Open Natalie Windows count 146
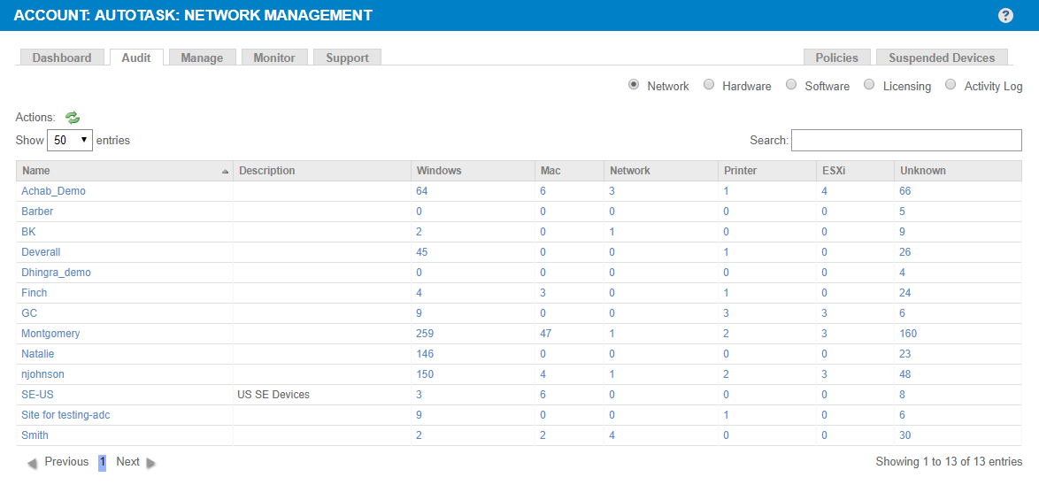Viewport: 1039px width, 485px height. (425, 354)
